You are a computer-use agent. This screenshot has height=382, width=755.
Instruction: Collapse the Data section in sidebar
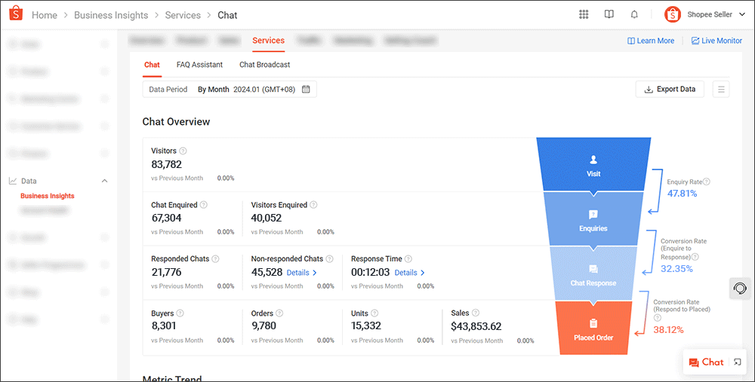[x=104, y=181]
